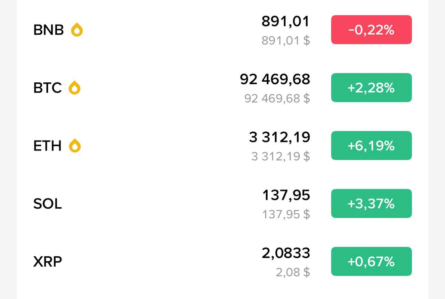Click the yellow drop icon beside BNB
445x299 pixels.
pos(77,30)
